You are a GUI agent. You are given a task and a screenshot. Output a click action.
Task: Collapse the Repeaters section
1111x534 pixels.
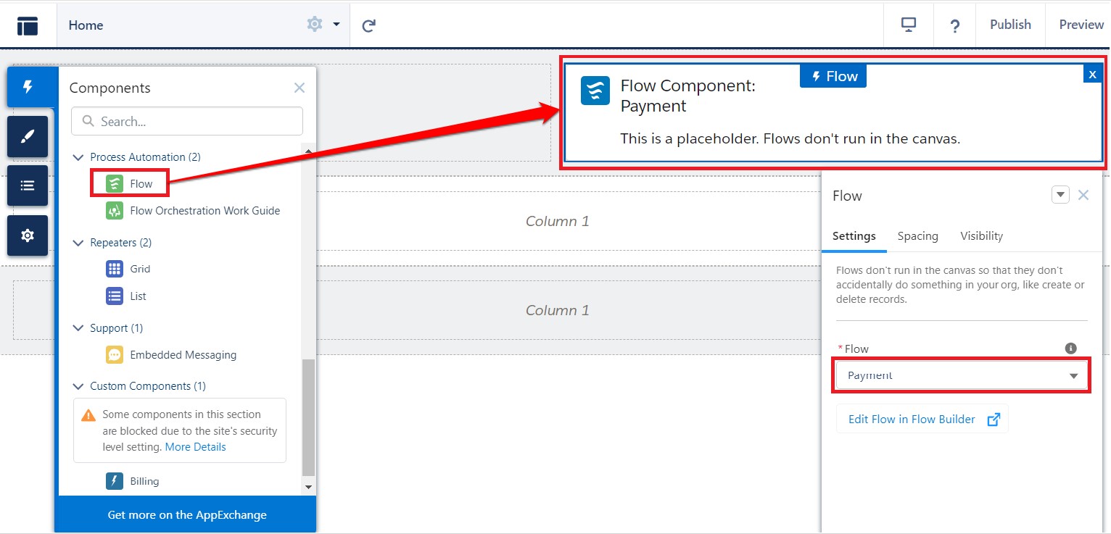(78, 243)
